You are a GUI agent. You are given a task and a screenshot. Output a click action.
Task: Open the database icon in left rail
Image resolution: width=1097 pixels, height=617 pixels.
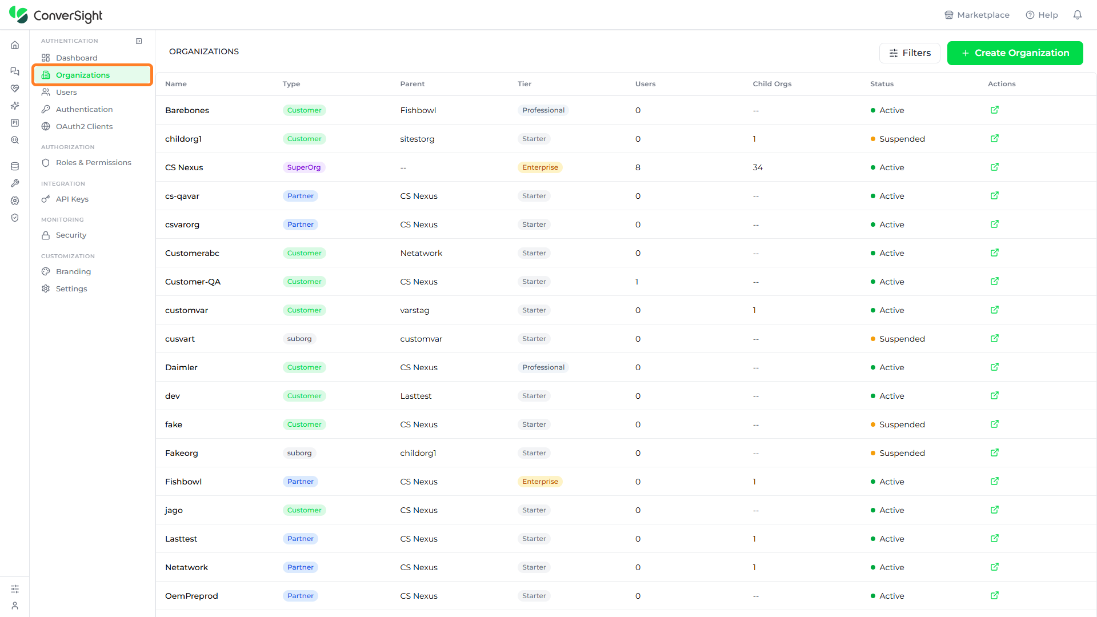coord(15,166)
